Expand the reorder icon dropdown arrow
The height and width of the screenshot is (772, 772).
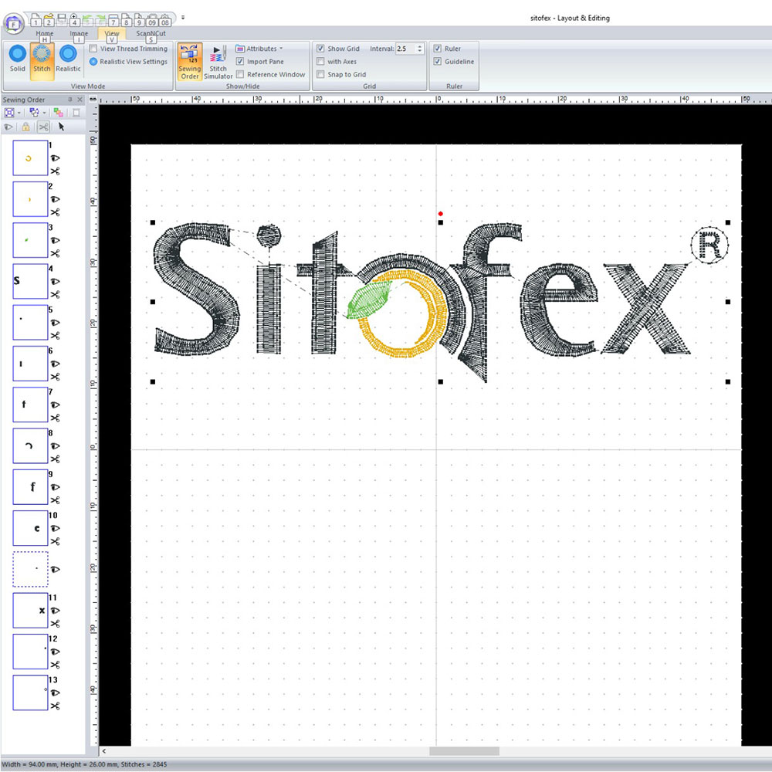tap(44, 113)
